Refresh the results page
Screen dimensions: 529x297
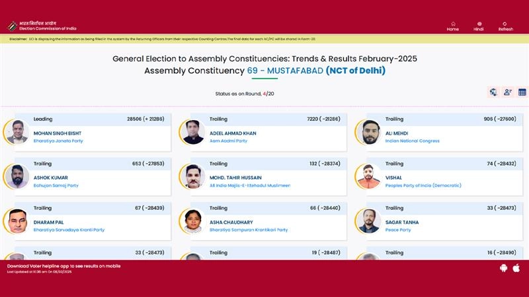(x=505, y=26)
